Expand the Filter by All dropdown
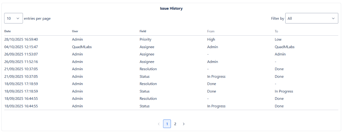The image size is (343, 133). 311,18
